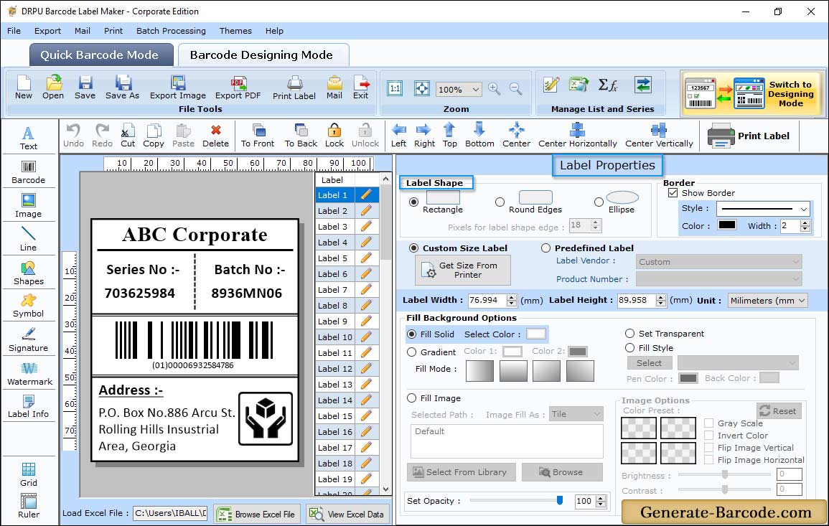Activate the Line drawing tool
The height and width of the screenshot is (526, 829).
(29, 239)
